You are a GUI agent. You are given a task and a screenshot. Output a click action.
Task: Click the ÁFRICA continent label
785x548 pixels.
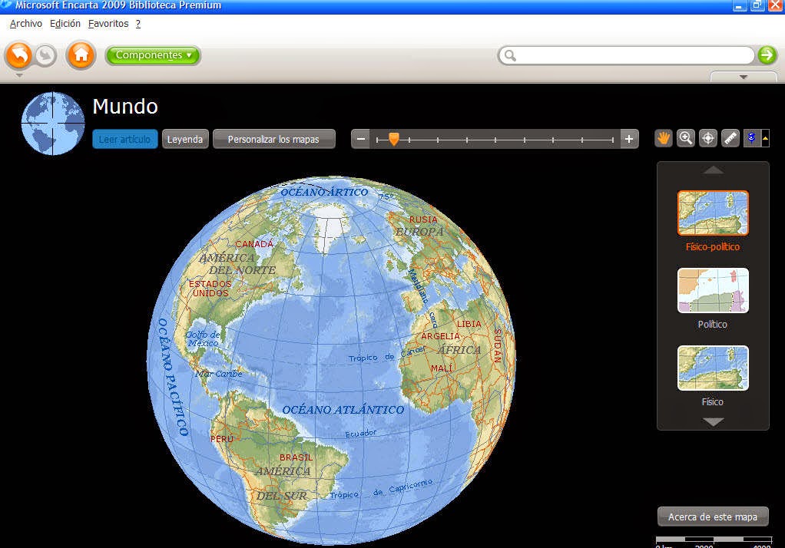[x=459, y=350]
